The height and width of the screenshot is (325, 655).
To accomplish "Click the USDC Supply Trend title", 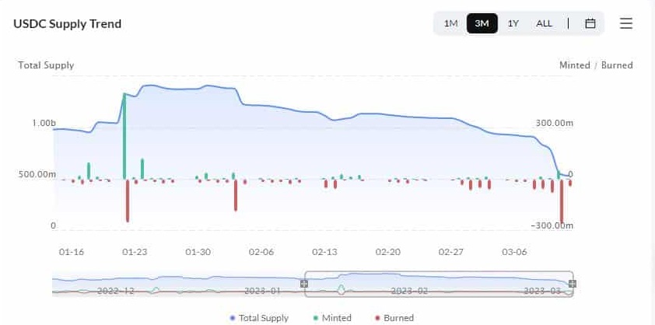I will tap(67, 24).
